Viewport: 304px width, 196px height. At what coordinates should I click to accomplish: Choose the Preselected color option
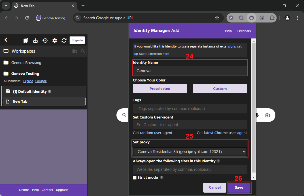point(160,89)
